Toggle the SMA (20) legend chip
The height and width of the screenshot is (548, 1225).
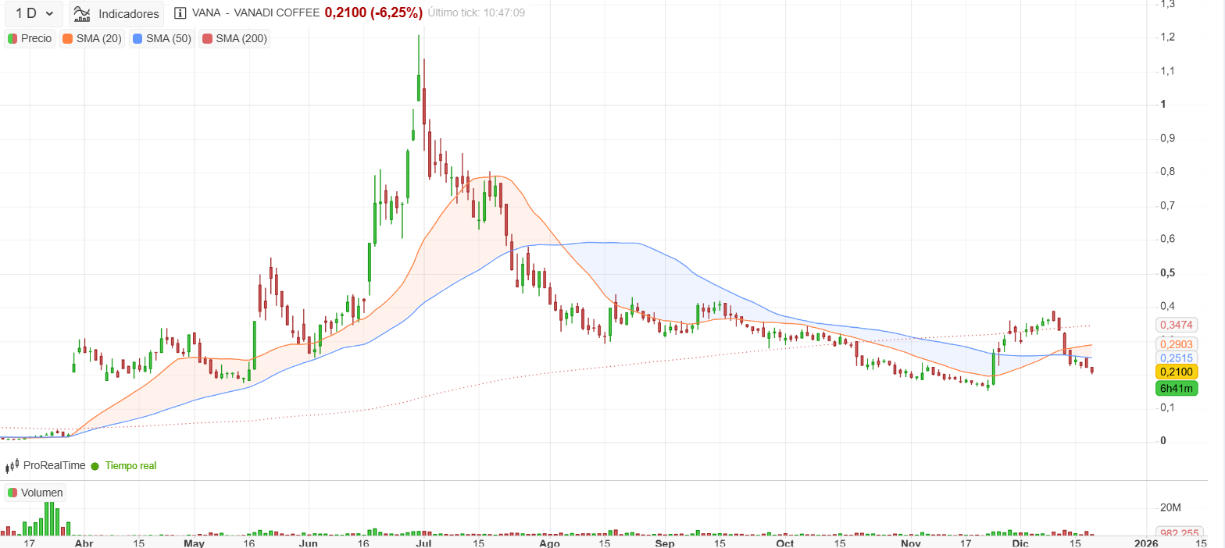click(92, 38)
